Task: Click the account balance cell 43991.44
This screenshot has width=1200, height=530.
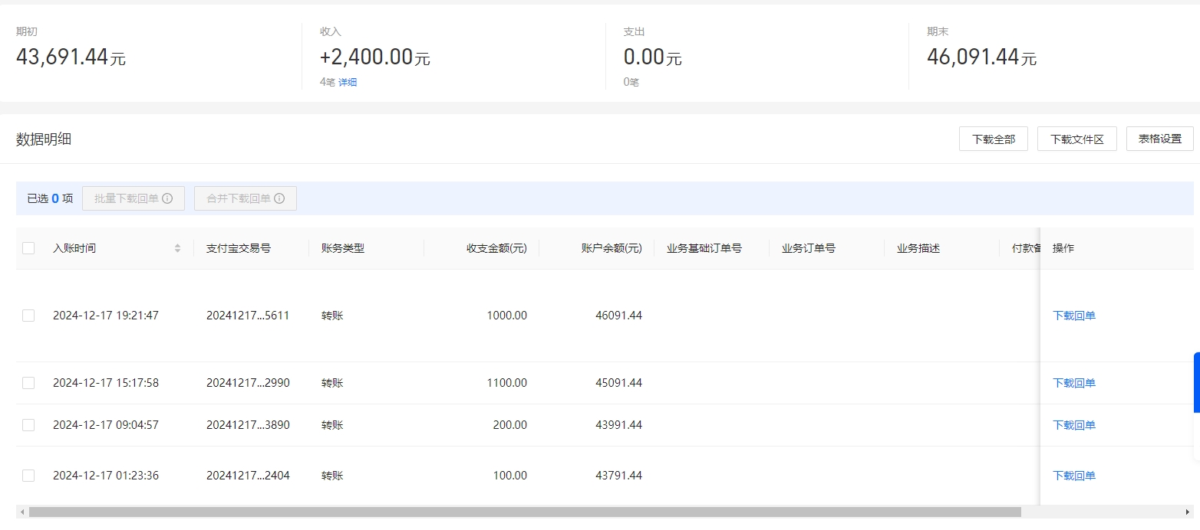Action: tap(618, 425)
